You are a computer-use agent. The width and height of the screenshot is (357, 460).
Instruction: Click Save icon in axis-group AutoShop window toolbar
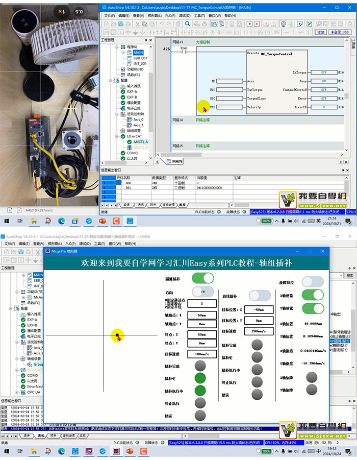click(x=21, y=252)
